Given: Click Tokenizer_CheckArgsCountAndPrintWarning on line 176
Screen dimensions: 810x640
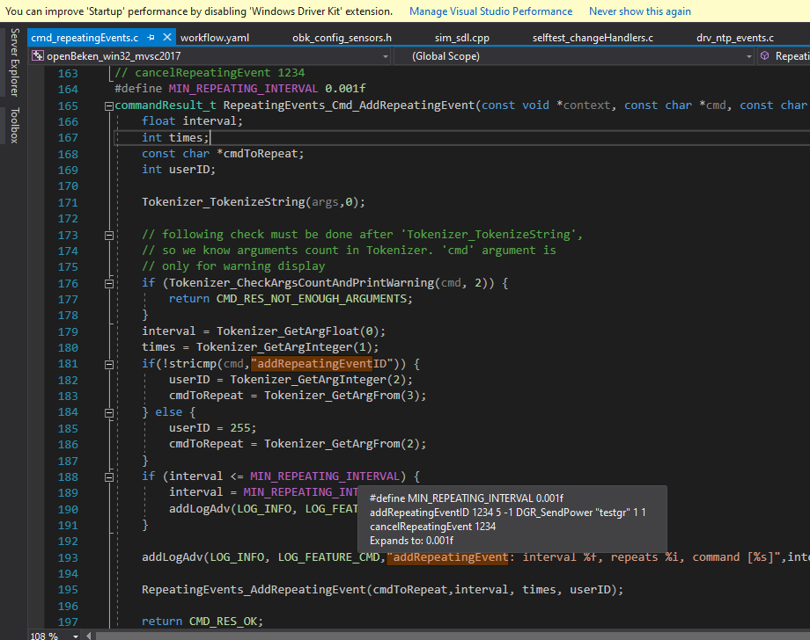Looking at the screenshot, I should click(302, 282).
